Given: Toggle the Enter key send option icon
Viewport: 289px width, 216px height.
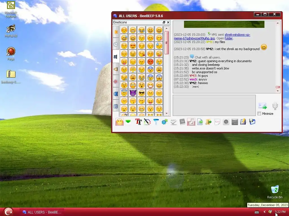Looking at the screenshot, I should coord(191,122).
